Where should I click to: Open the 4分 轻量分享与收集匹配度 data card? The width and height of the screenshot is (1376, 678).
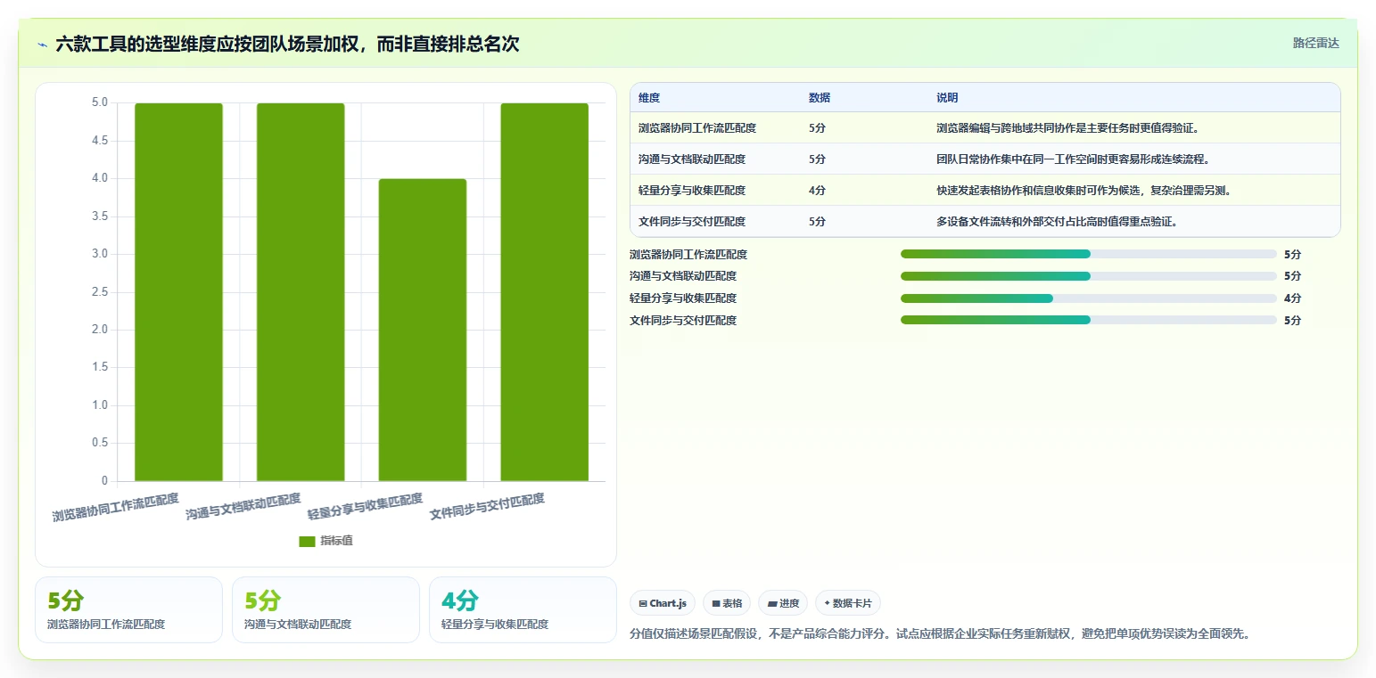pos(523,609)
